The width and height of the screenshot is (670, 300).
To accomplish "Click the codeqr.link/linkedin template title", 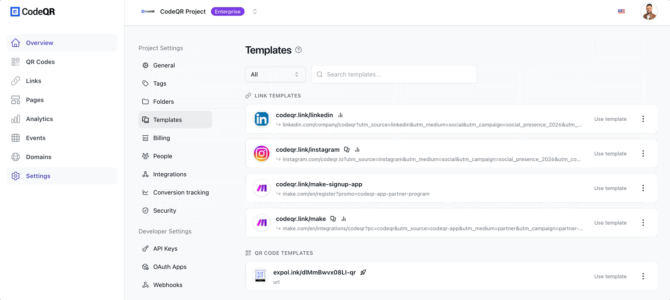I will [x=304, y=115].
